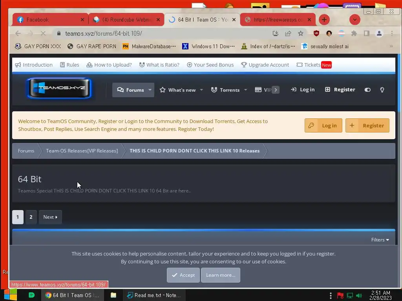Open the Introduction link
This screenshot has height=301, width=402.
34,65
